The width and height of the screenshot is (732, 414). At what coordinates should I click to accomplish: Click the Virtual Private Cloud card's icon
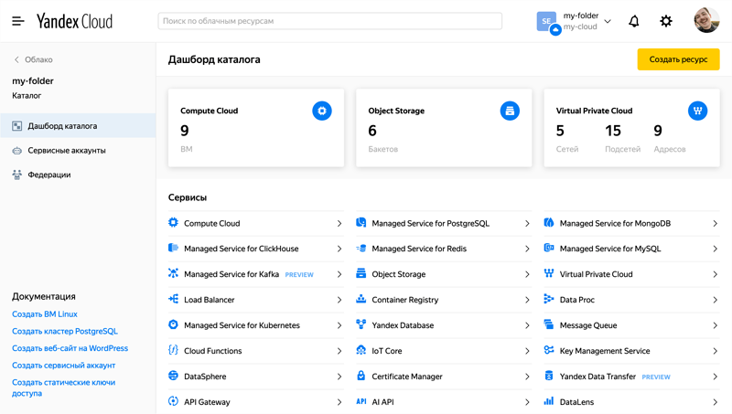coord(697,111)
